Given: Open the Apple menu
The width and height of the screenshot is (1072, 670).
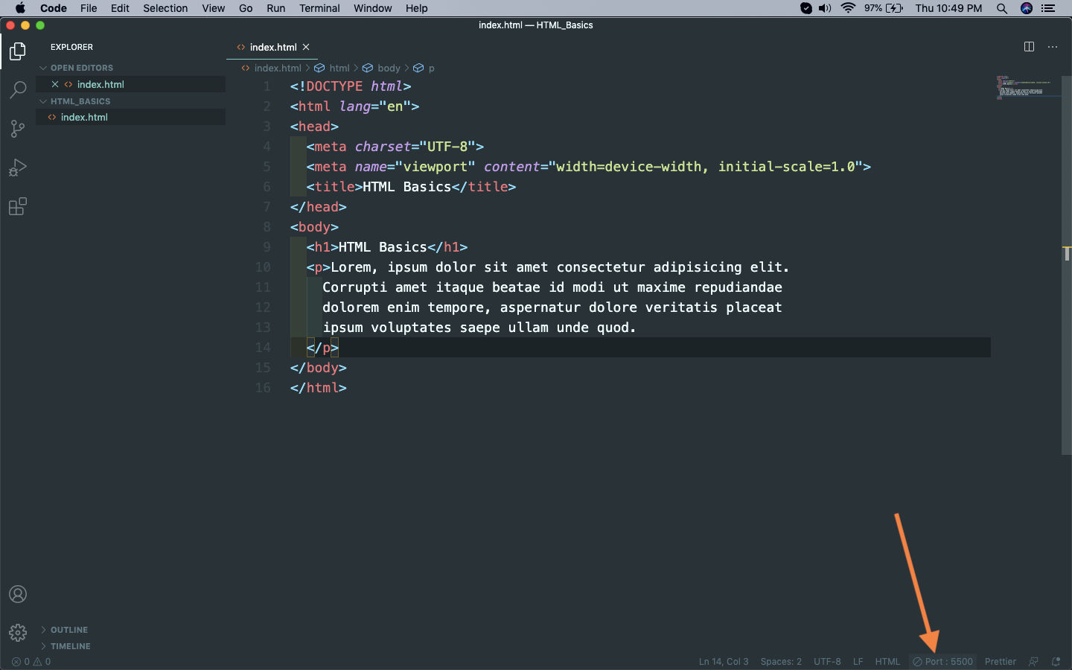Looking at the screenshot, I should (x=20, y=8).
